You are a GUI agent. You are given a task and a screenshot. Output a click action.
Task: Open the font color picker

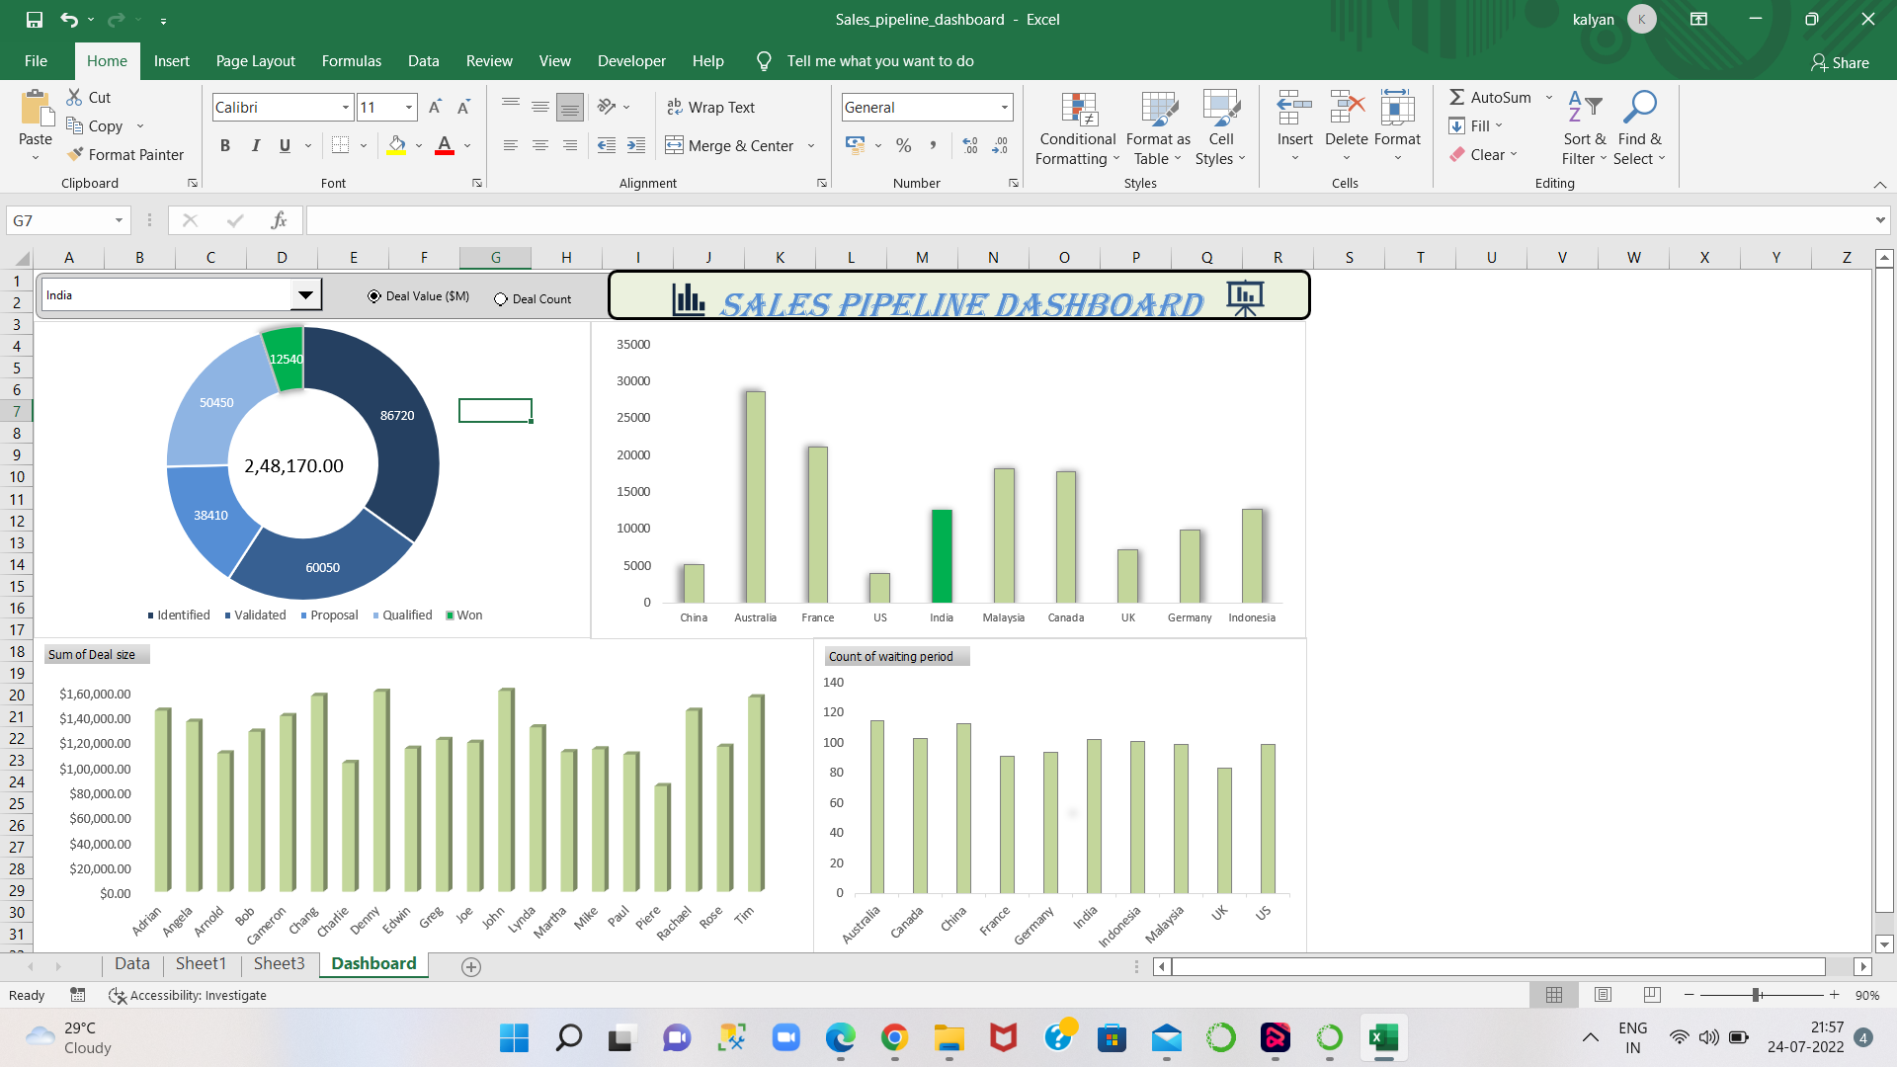click(466, 145)
